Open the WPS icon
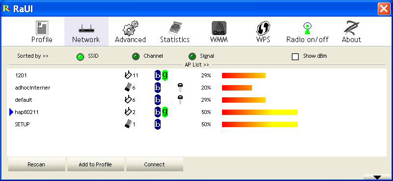The height and width of the screenshot is (181, 393). click(x=263, y=28)
